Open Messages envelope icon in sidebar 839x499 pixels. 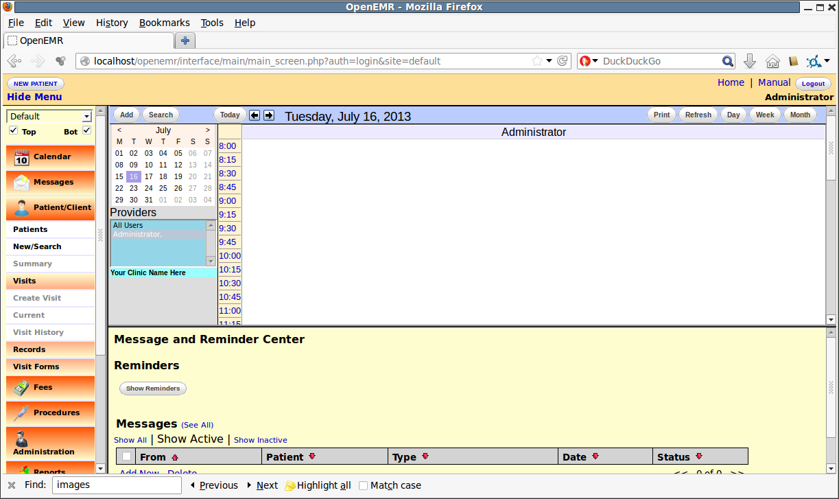click(21, 183)
